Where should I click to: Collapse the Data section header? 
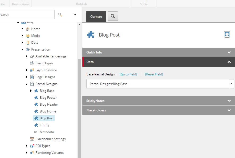pos(159,62)
